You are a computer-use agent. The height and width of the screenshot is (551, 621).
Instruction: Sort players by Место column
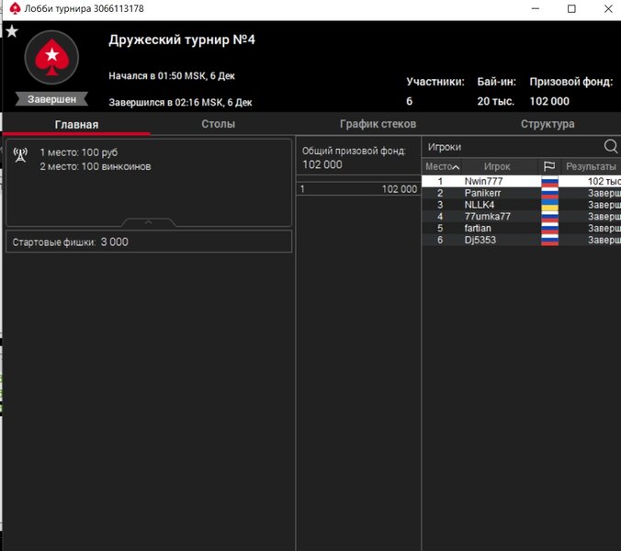442,166
